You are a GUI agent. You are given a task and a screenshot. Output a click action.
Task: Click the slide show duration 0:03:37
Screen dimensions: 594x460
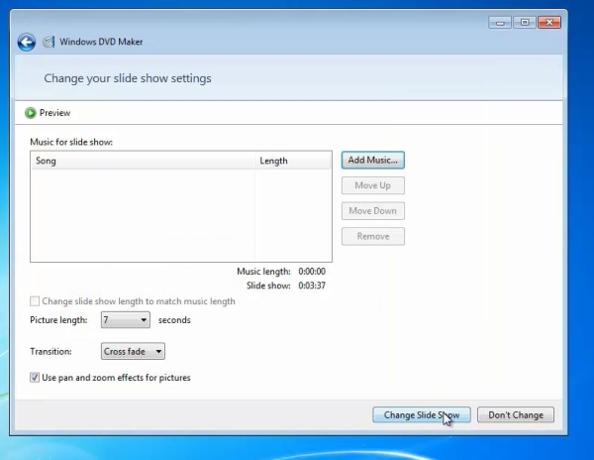coord(312,286)
